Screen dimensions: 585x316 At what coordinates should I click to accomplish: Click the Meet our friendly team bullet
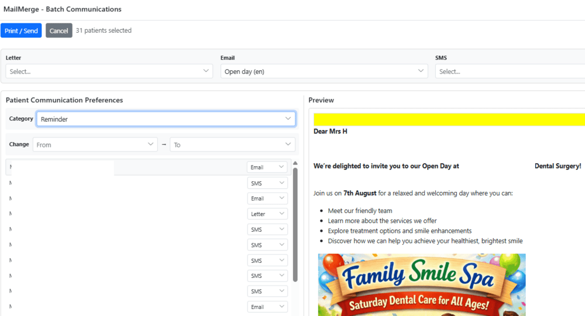coord(360,211)
